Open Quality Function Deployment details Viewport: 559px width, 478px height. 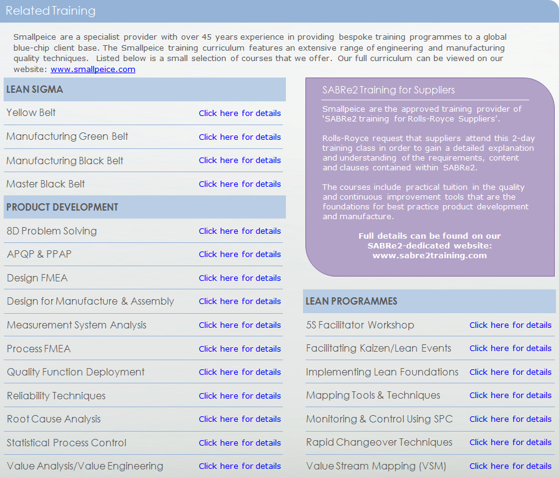[x=240, y=372]
